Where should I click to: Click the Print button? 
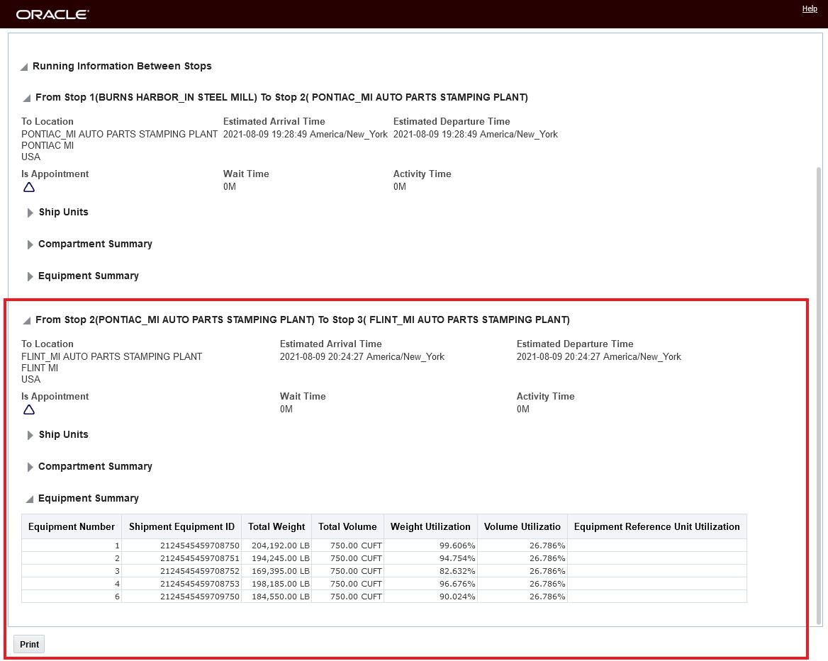click(29, 644)
